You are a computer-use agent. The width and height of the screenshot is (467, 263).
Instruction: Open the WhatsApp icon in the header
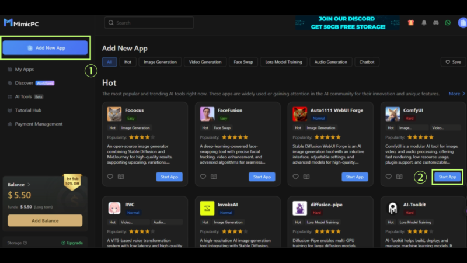tap(448, 23)
